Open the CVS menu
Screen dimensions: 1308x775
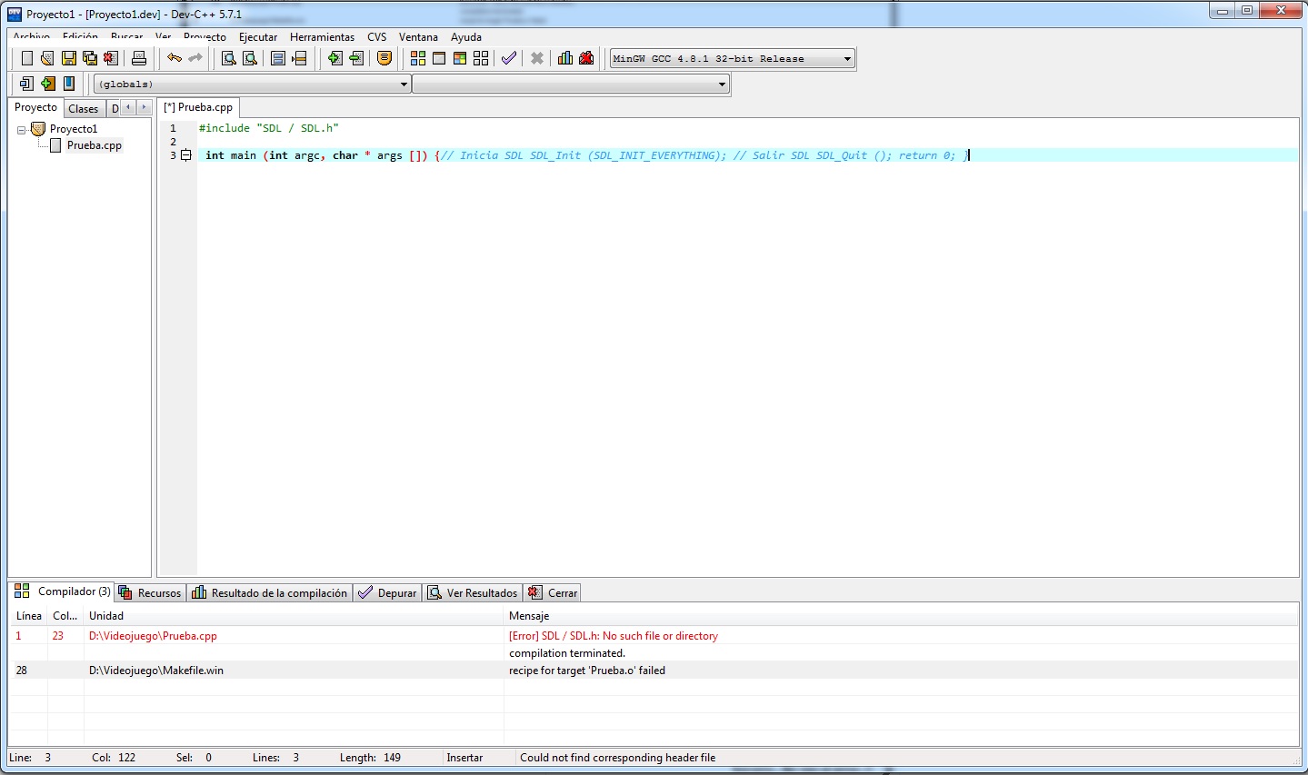tap(377, 37)
